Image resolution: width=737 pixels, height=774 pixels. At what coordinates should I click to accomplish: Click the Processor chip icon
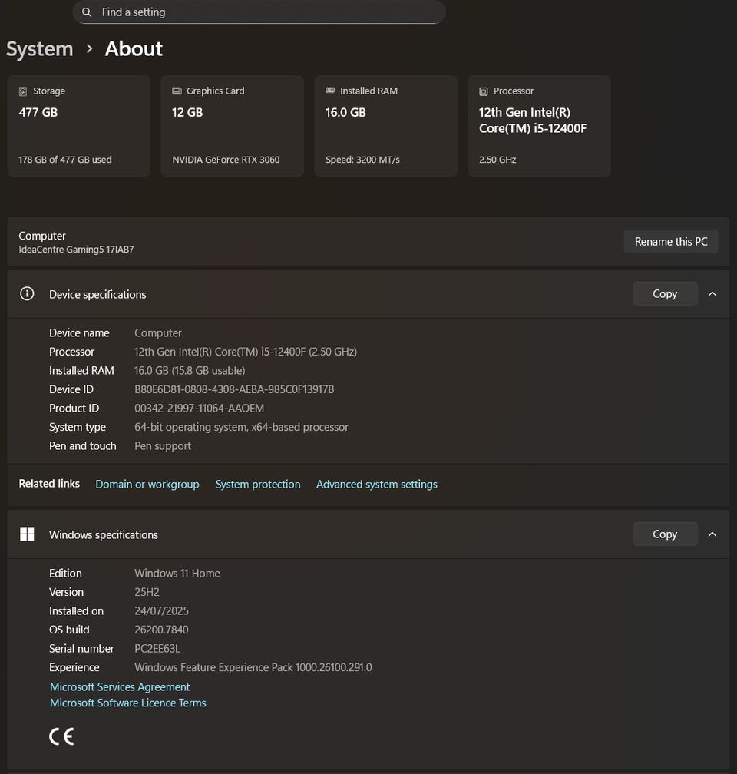click(x=484, y=91)
